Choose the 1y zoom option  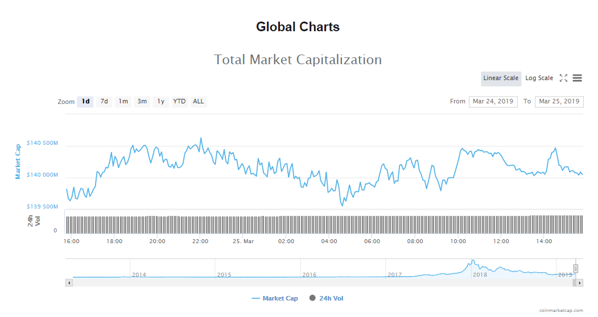[161, 102]
